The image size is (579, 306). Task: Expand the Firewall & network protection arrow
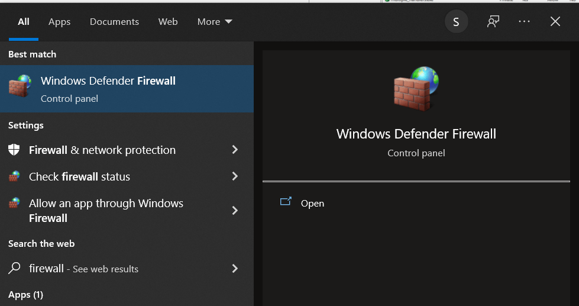(235, 150)
